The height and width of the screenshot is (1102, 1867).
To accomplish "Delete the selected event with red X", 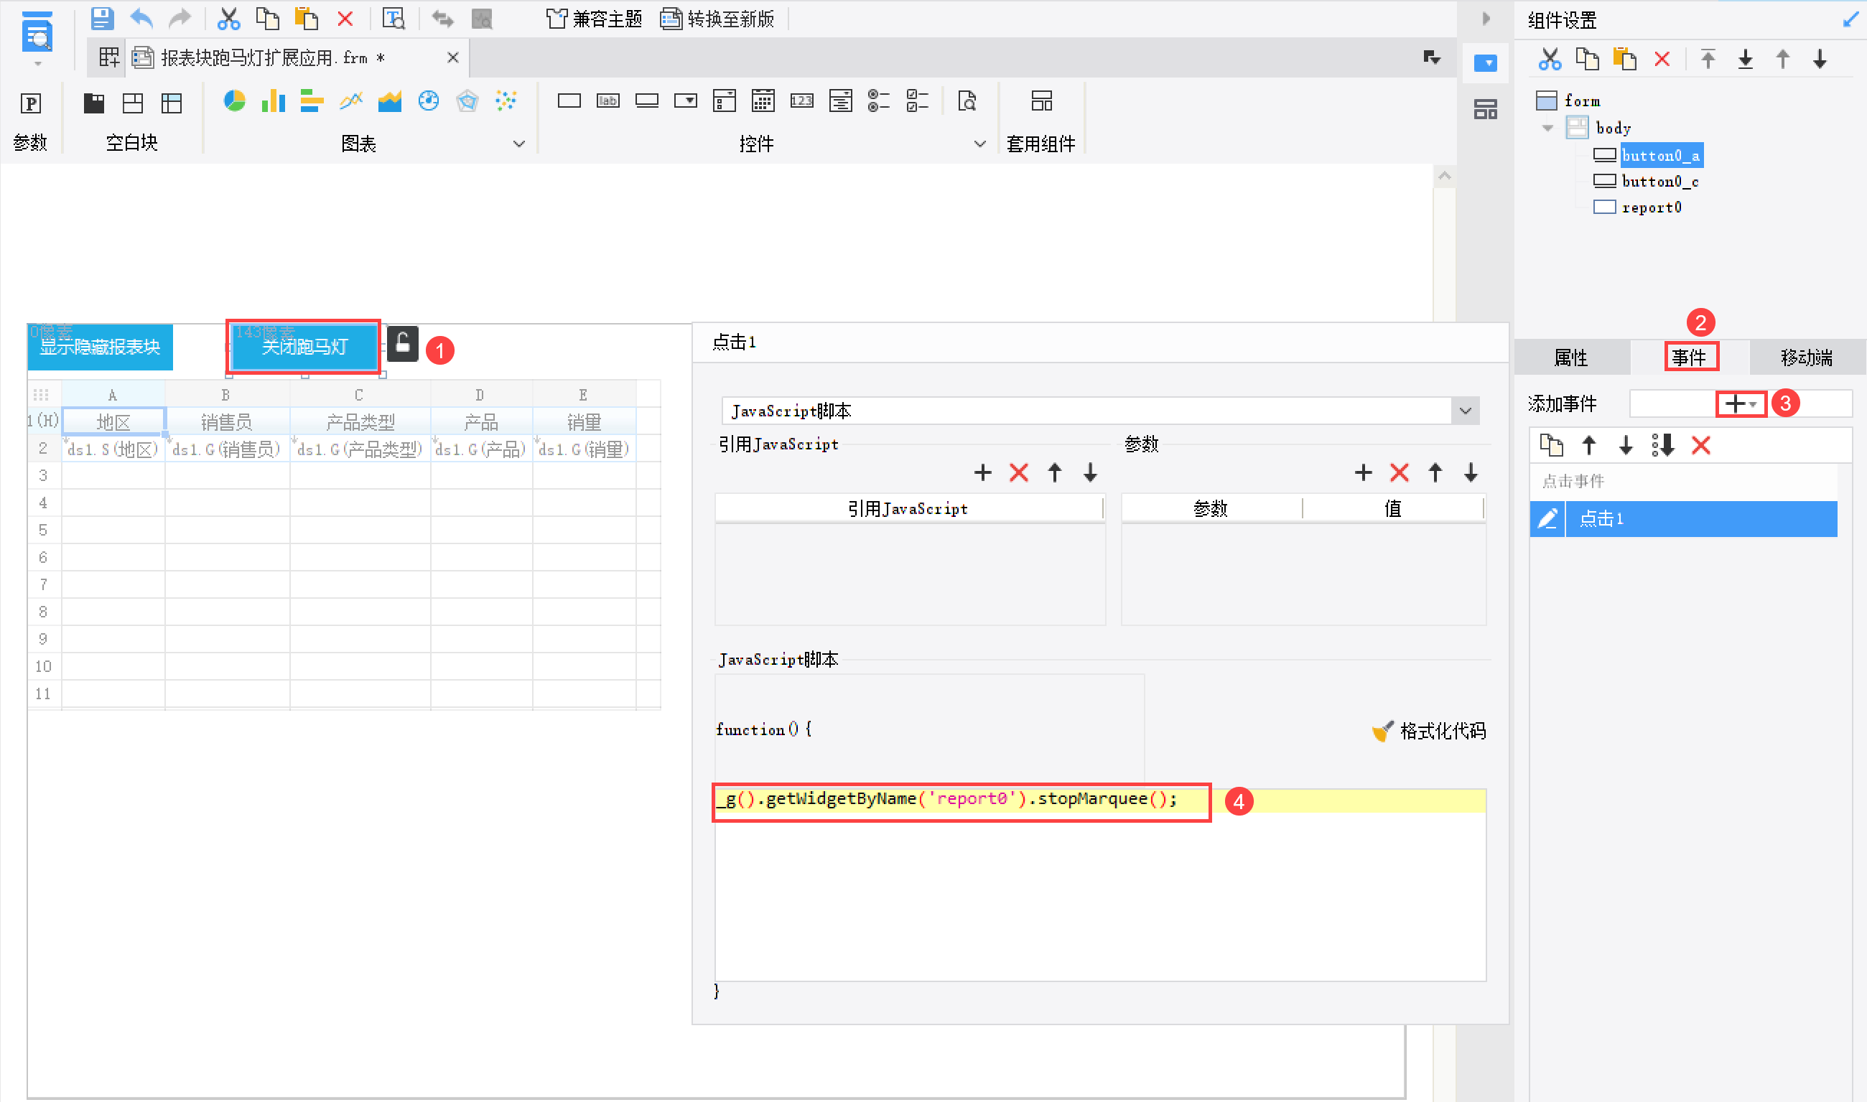I will (x=1700, y=446).
